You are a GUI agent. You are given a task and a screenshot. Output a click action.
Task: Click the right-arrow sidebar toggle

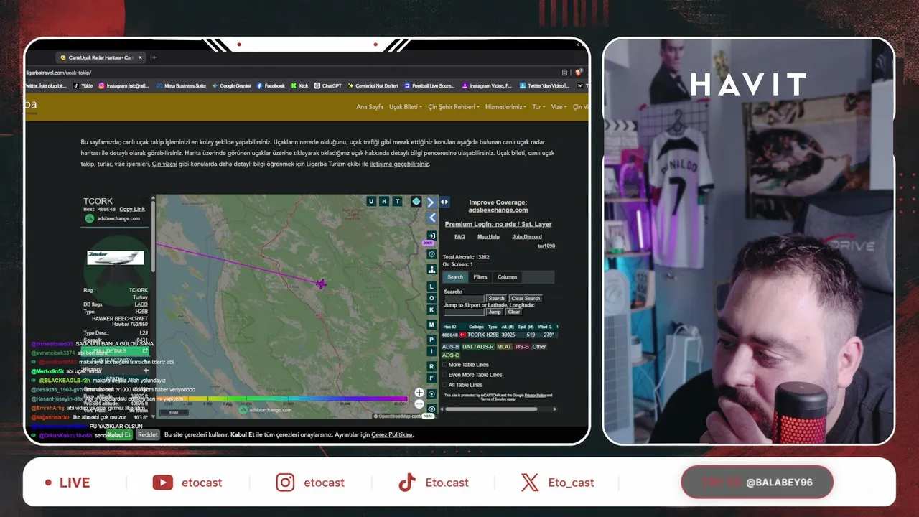[x=431, y=202]
